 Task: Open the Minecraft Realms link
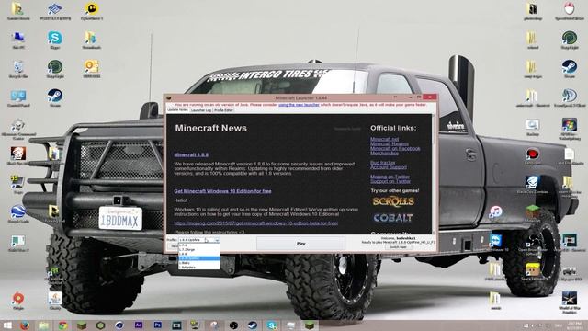click(390, 143)
